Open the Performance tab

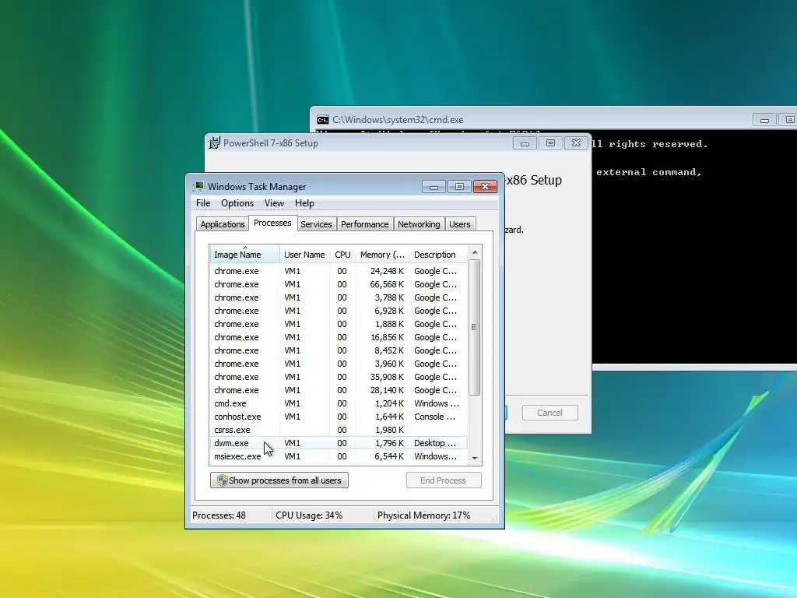[x=364, y=224]
